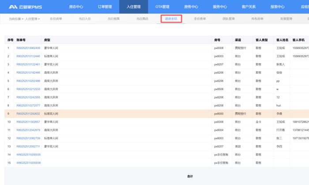Open the 订单管理 menu

[x=105, y=7]
